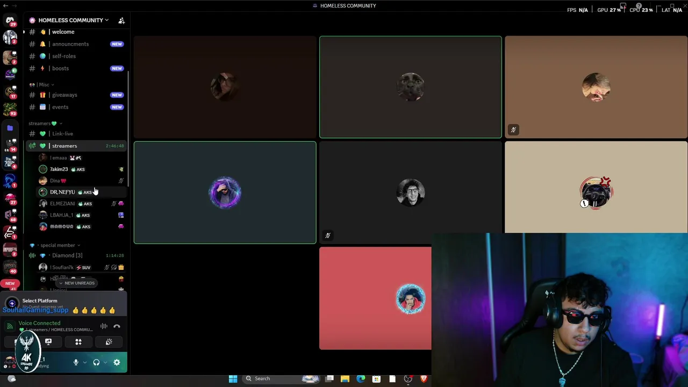Open server with 93 unread badge
The width and height of the screenshot is (688, 387).
10,110
